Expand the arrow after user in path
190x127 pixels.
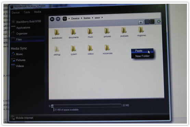[102, 18]
